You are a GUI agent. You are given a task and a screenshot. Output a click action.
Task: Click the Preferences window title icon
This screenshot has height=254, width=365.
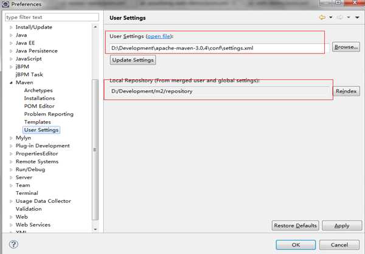point(5,4)
